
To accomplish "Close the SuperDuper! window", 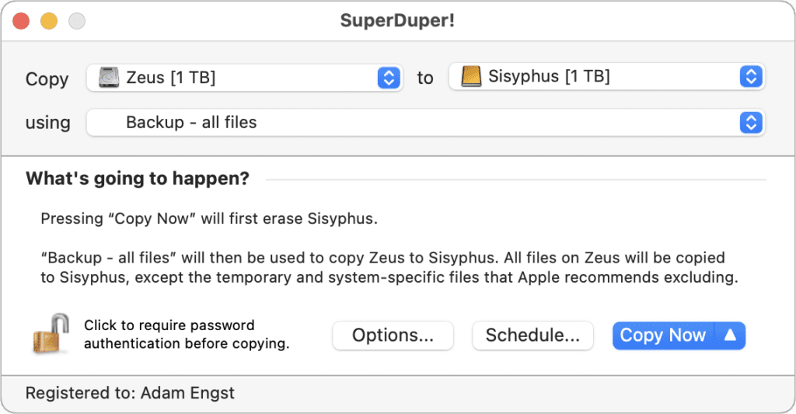I will [x=21, y=22].
